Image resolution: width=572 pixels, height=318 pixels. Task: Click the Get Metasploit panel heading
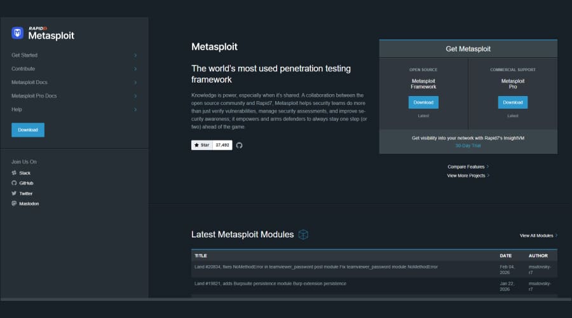click(x=468, y=49)
